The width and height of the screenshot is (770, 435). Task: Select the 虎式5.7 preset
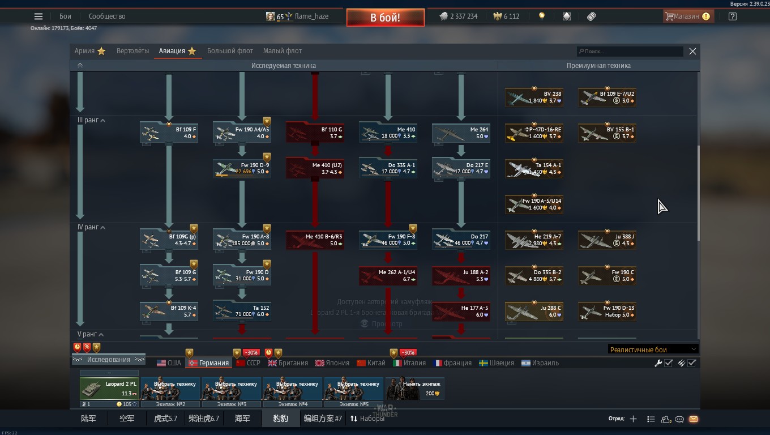[165, 419]
